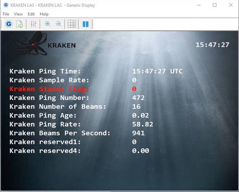Zoom in with the magnifier plus icon
Viewport: 239px width, 192px height.
(48, 24)
